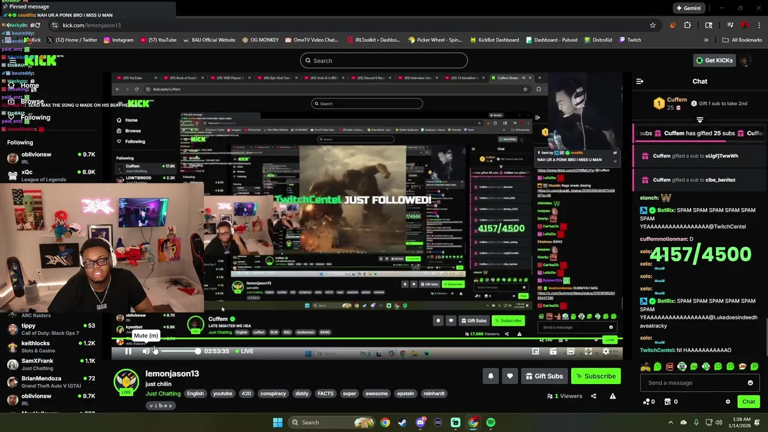Image resolution: width=768 pixels, height=432 pixels.
Task: Open SamXFrank channel in the sidebar
Action: 51,364
